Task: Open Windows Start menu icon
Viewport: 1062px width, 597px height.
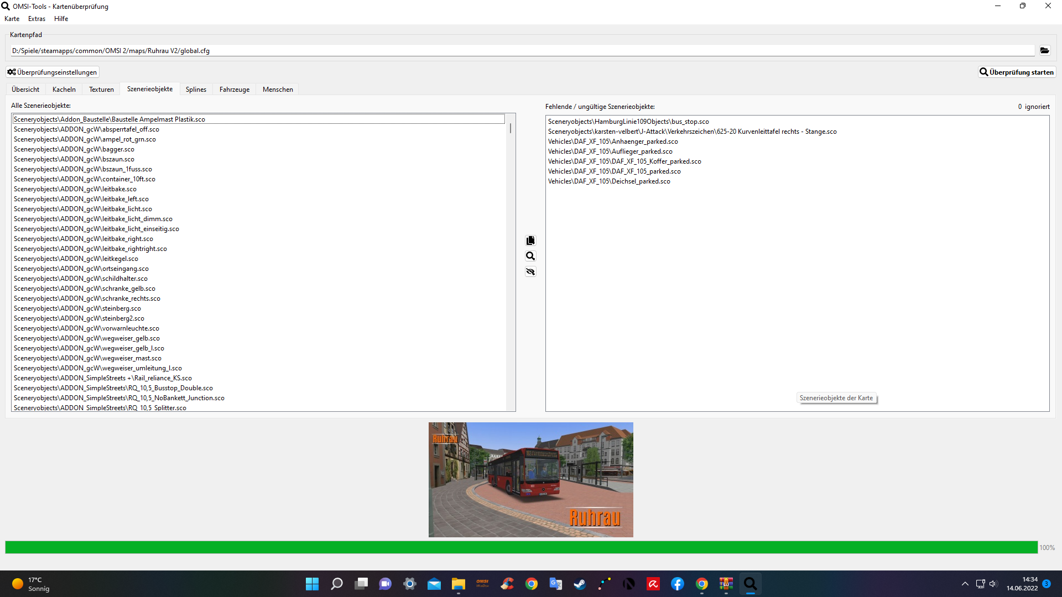Action: pos(312,584)
